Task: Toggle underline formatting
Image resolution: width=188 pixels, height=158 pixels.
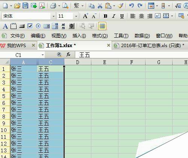Action: pos(122,16)
